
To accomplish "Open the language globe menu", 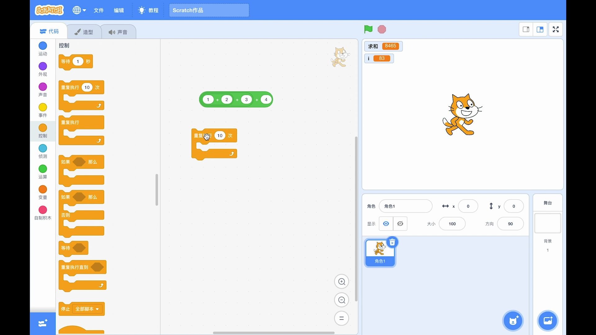I will tap(79, 10).
